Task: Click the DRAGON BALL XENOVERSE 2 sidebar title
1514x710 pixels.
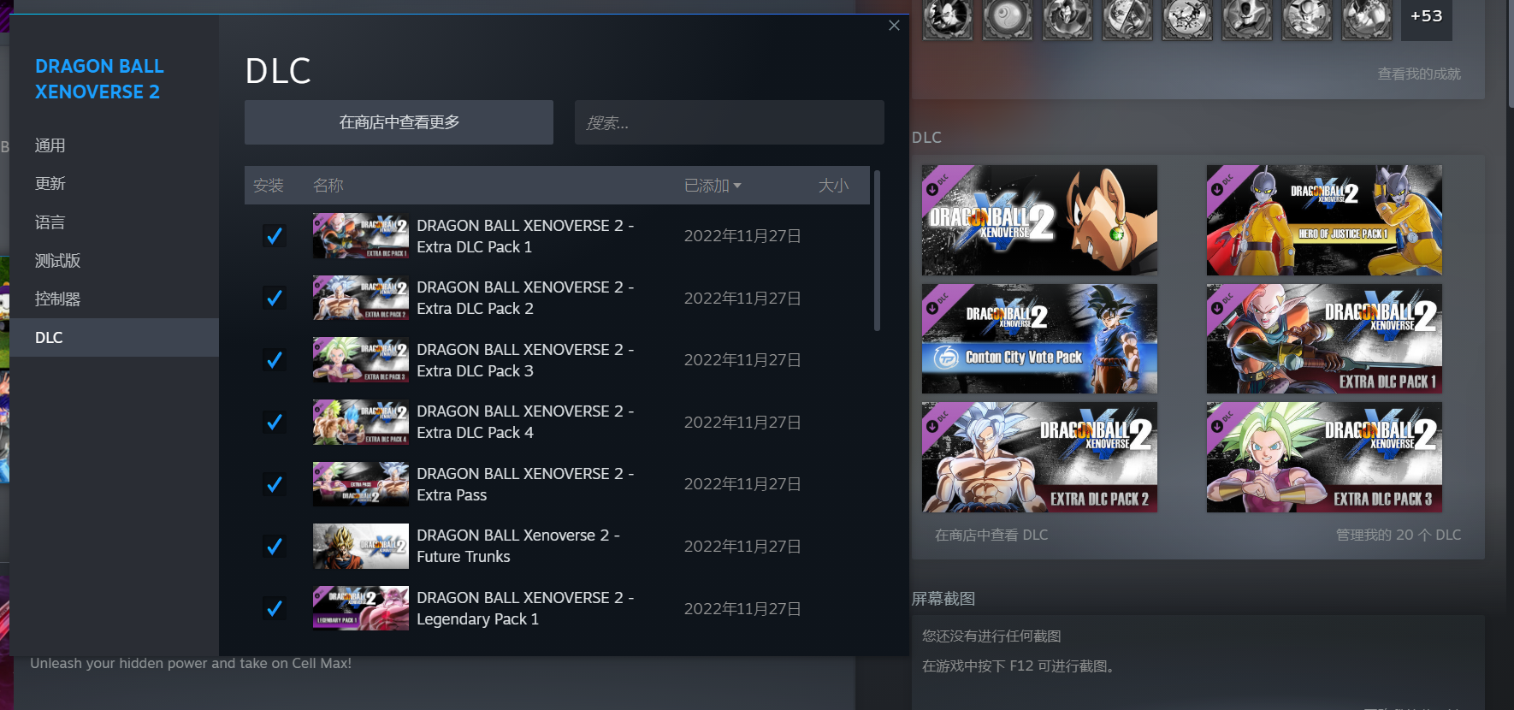Action: [99, 79]
